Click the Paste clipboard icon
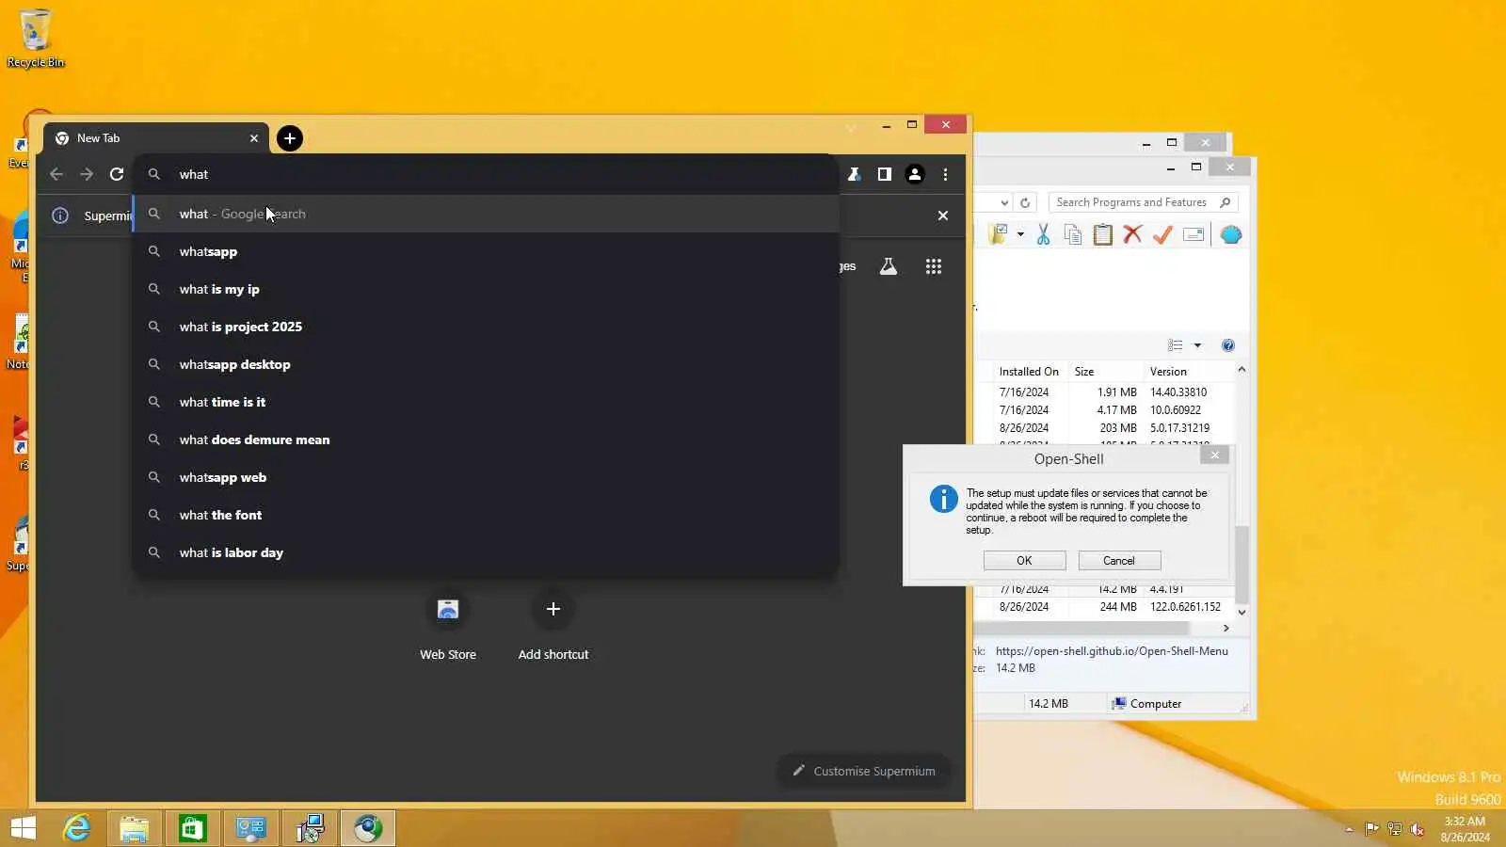 pos(1103,234)
